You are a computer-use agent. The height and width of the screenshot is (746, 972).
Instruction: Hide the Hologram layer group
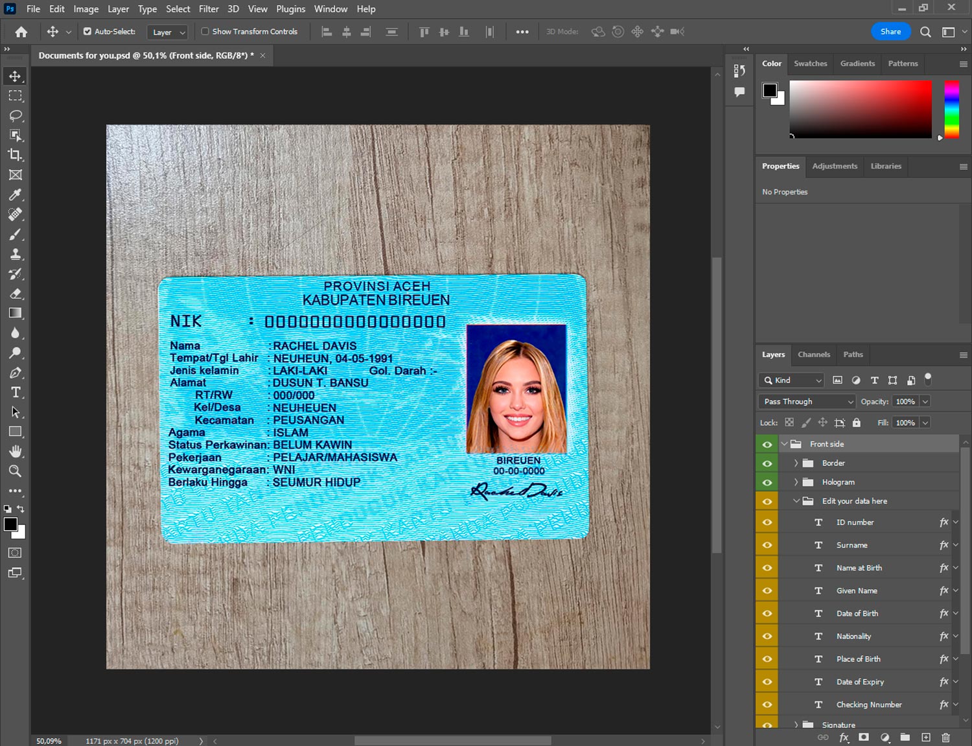(767, 482)
